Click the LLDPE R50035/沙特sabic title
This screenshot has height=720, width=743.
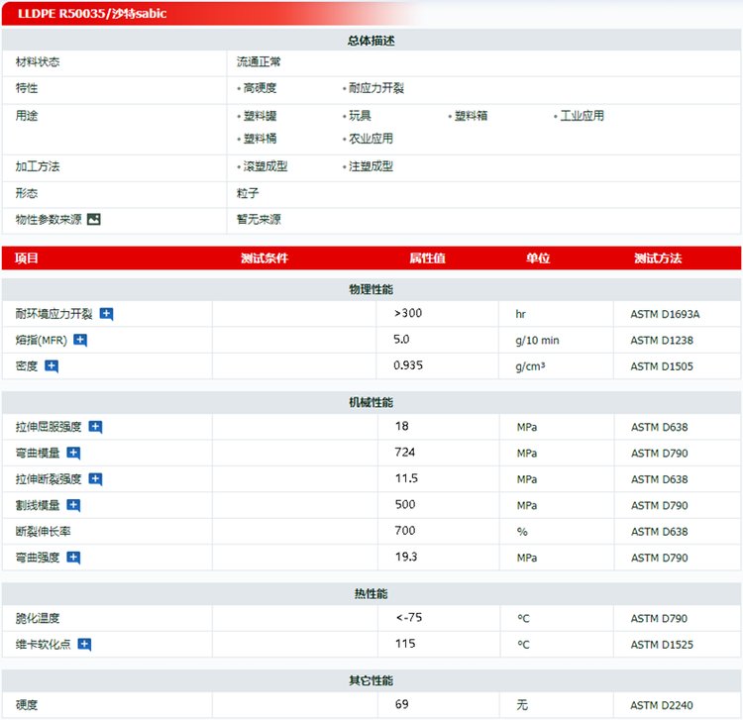92,13
